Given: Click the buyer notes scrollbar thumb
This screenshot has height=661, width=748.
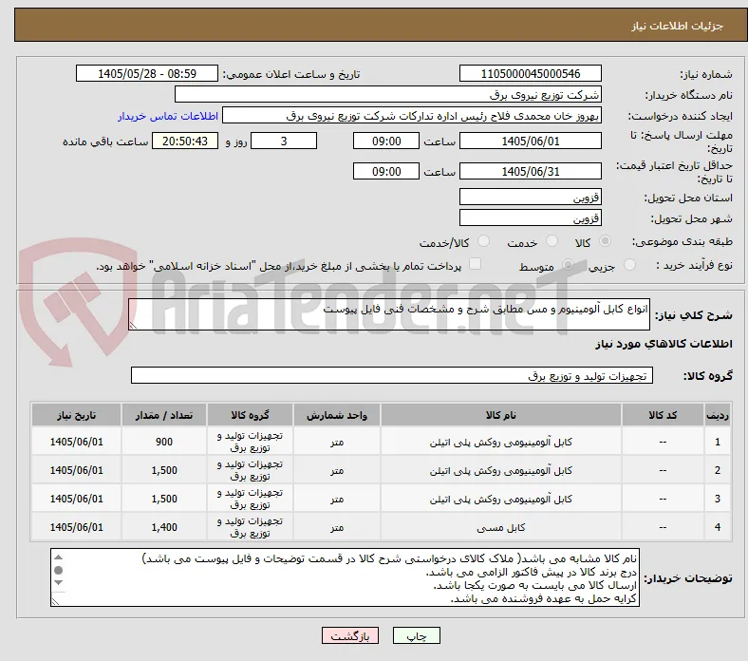Looking at the screenshot, I should [x=58, y=570].
